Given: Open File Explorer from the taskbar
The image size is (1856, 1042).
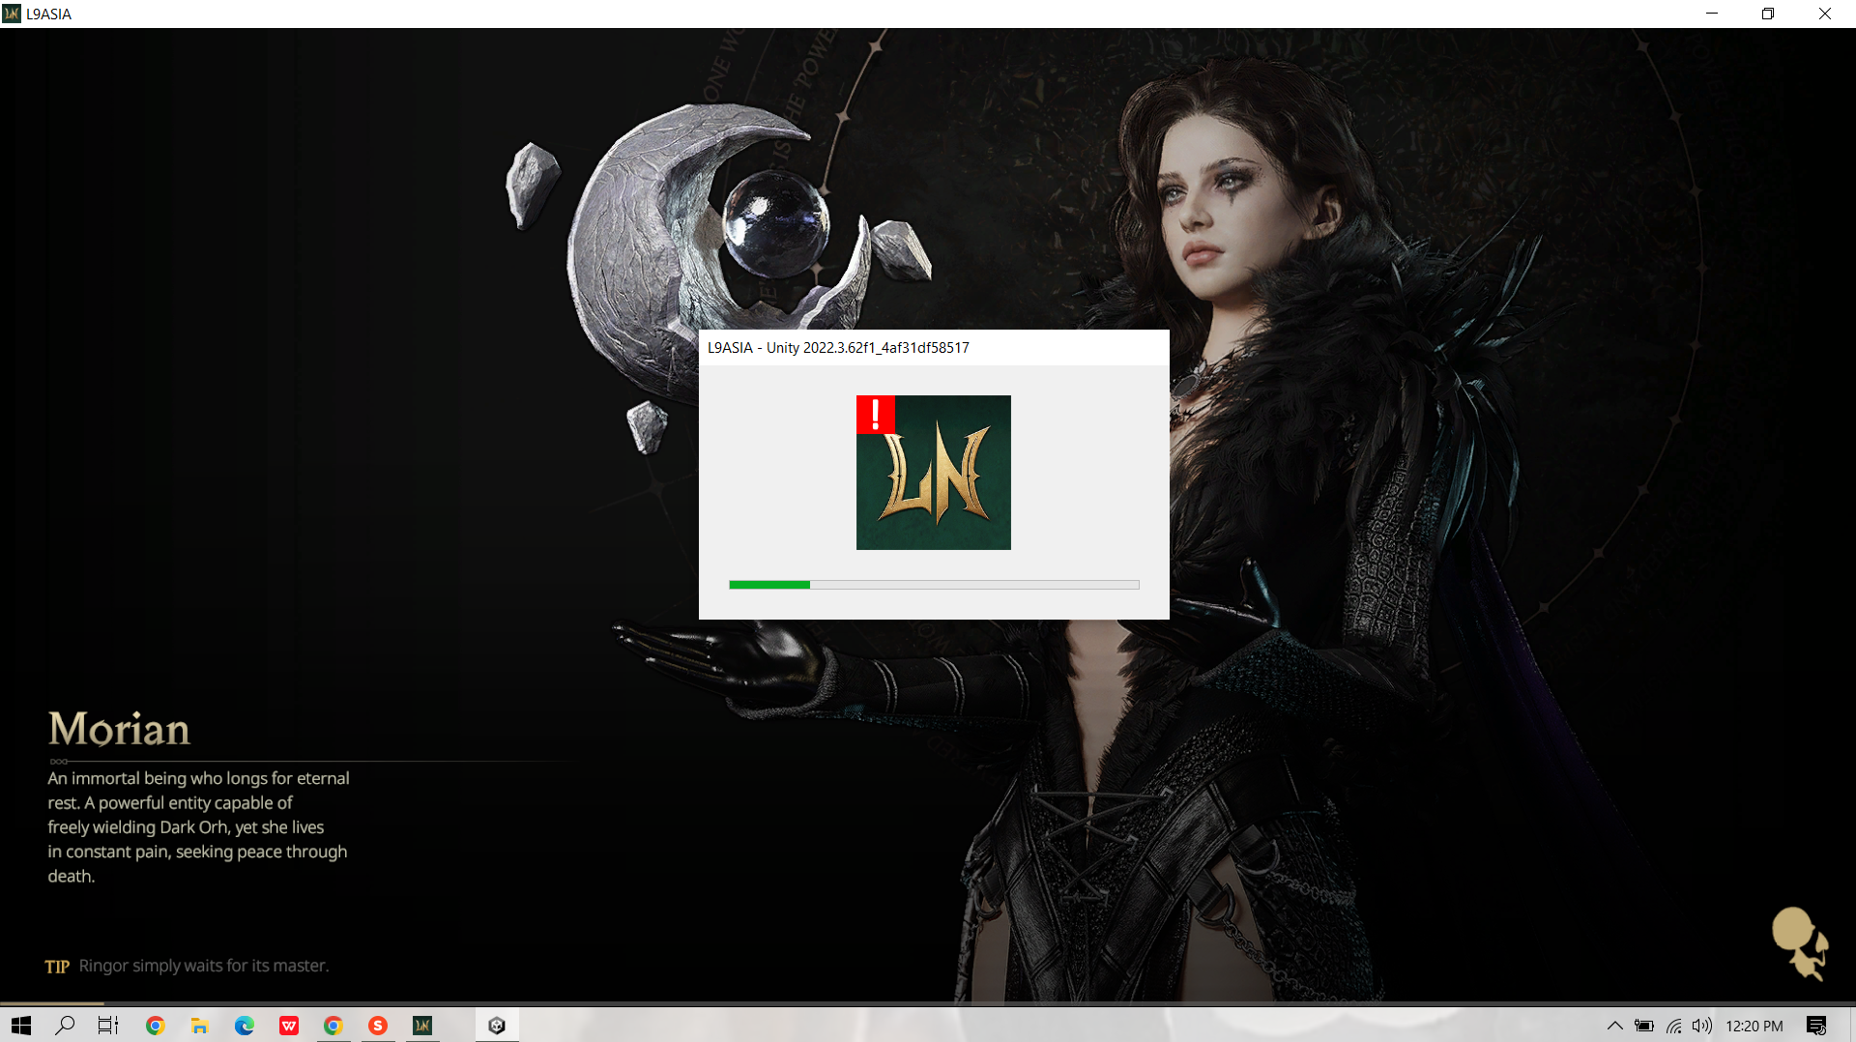Looking at the screenshot, I should (199, 1026).
